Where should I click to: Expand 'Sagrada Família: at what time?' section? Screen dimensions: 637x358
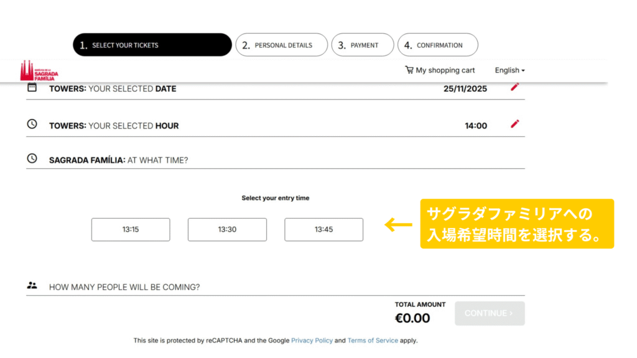tap(118, 160)
